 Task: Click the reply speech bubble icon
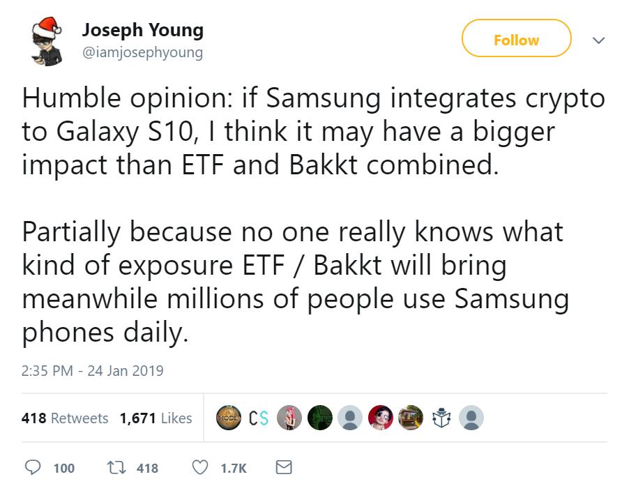click(33, 469)
